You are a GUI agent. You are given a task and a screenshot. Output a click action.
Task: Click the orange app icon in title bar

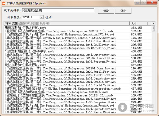point(4,3)
